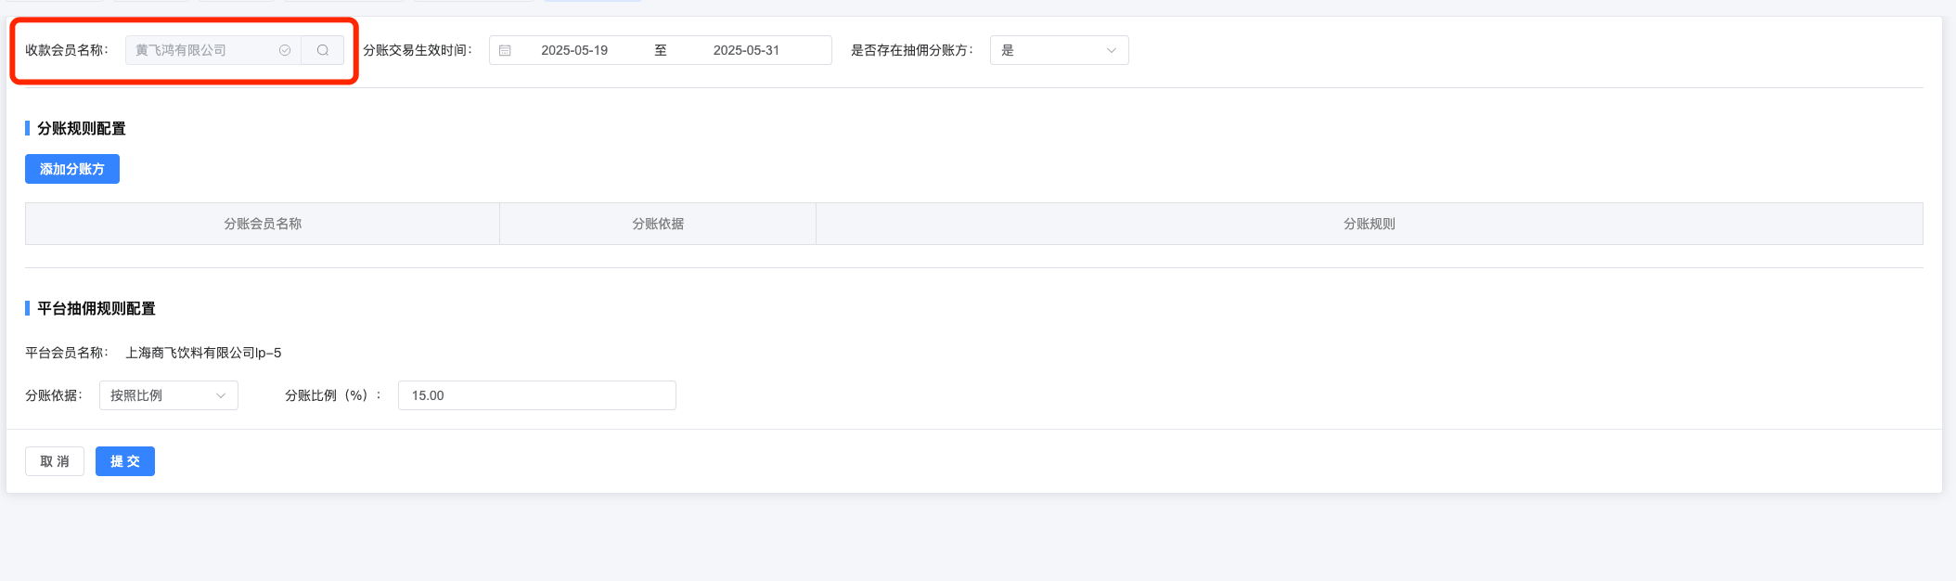Click the 分账会员名称 column header

click(x=263, y=224)
